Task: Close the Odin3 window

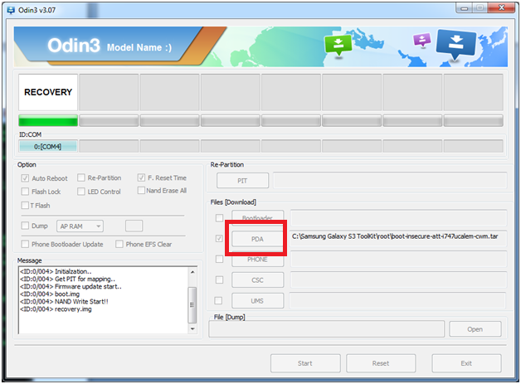Action: [501, 7]
